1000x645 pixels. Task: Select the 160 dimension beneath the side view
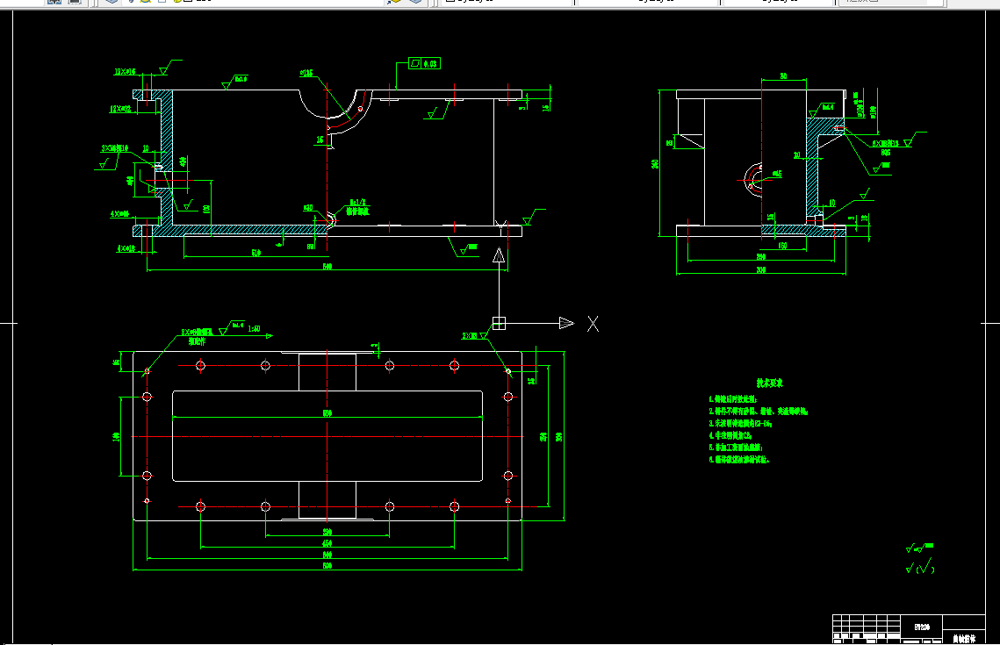pos(782,246)
